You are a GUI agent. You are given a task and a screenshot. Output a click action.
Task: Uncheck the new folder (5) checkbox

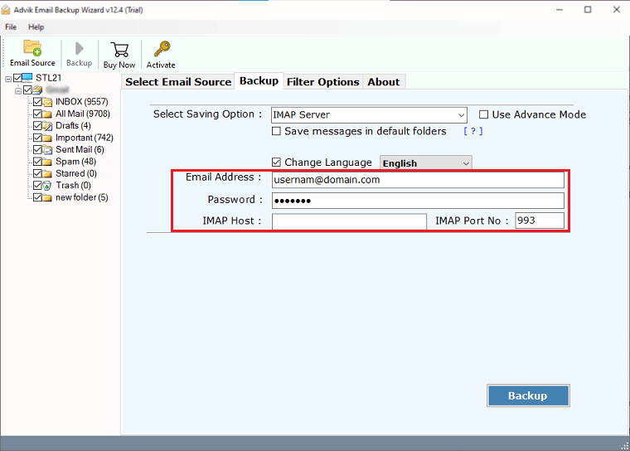click(x=38, y=197)
